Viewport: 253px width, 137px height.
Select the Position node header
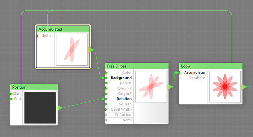pos(34,87)
